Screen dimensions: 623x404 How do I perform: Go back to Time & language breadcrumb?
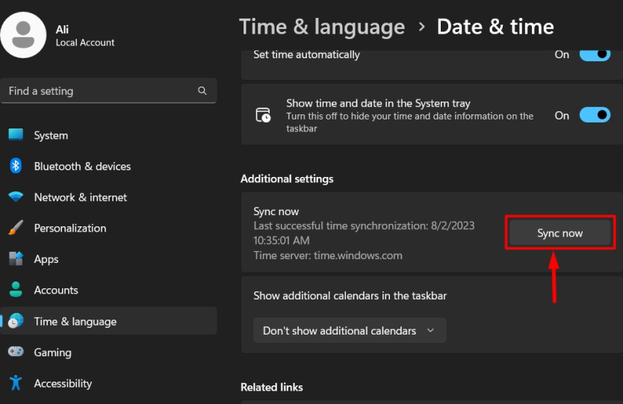(322, 27)
